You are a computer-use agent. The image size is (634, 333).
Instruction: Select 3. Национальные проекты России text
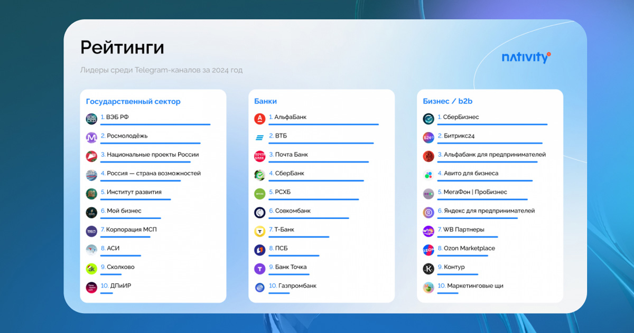150,155
